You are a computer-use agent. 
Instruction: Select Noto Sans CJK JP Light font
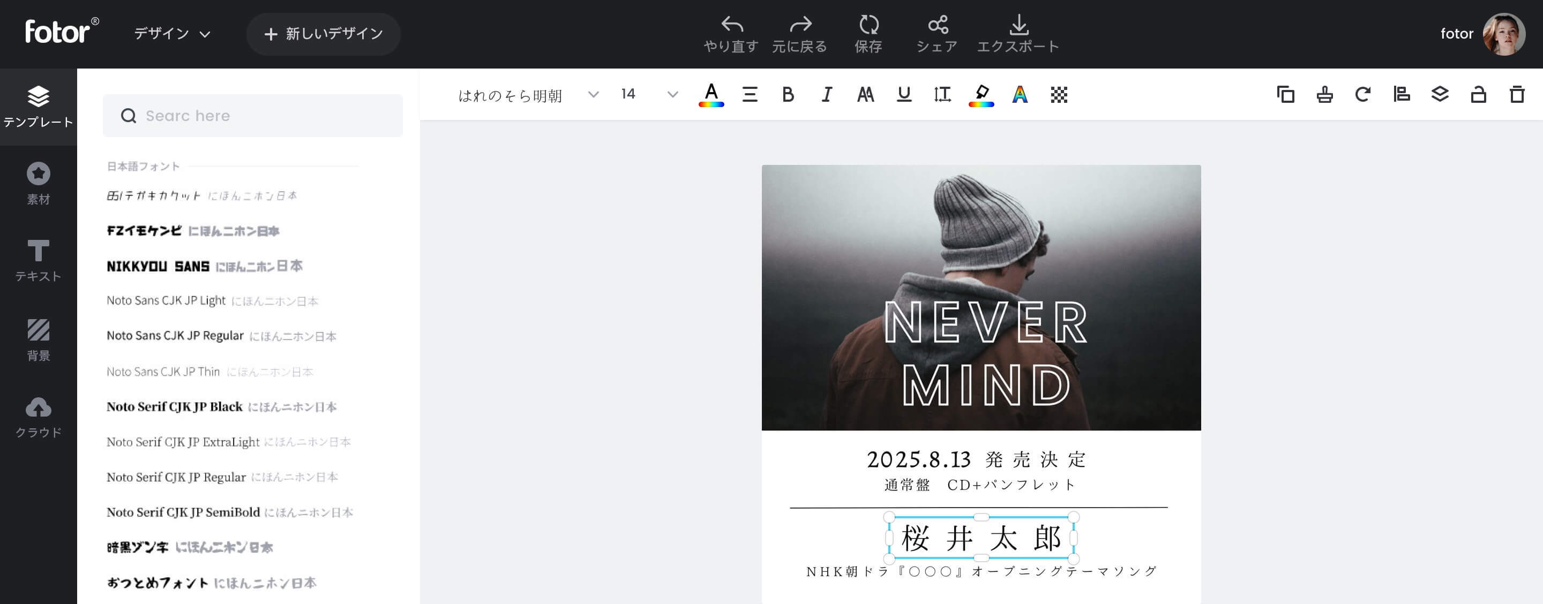(213, 300)
